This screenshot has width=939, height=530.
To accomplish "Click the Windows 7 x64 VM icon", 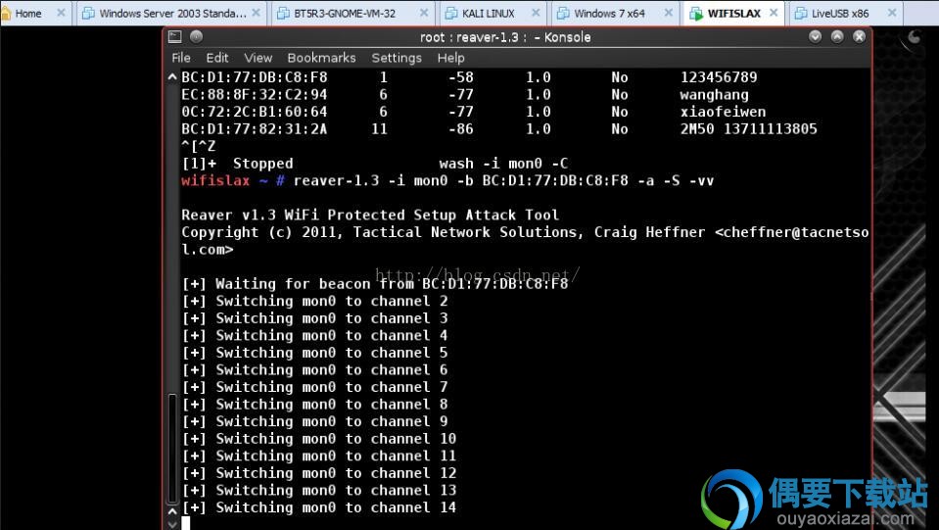I will [x=563, y=13].
